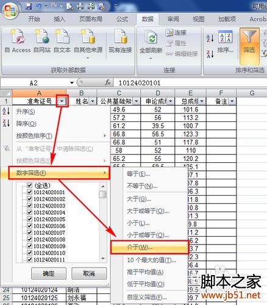The image size is (267, 305).
Task: Toggle the Filter (筛选) funnel button
Action: [x=249, y=46]
